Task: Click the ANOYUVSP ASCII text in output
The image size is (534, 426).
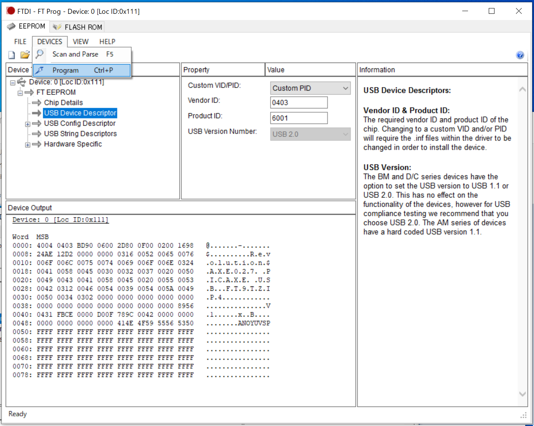Action: point(254,323)
